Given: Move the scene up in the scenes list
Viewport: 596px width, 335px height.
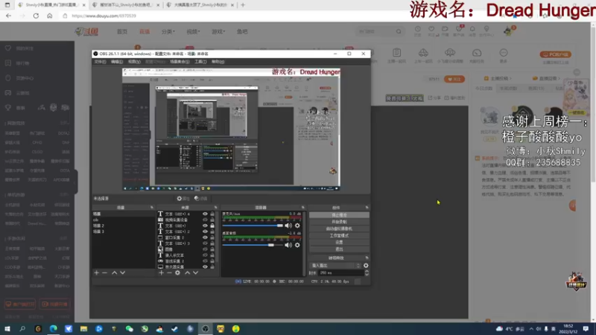Looking at the screenshot, I should click(x=114, y=272).
